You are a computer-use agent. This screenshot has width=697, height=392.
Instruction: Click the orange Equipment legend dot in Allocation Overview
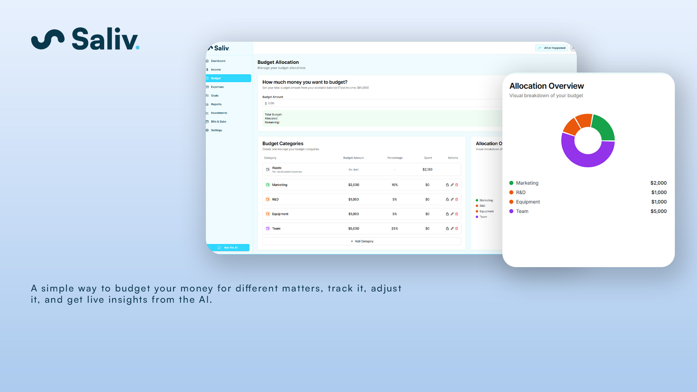pos(511,202)
